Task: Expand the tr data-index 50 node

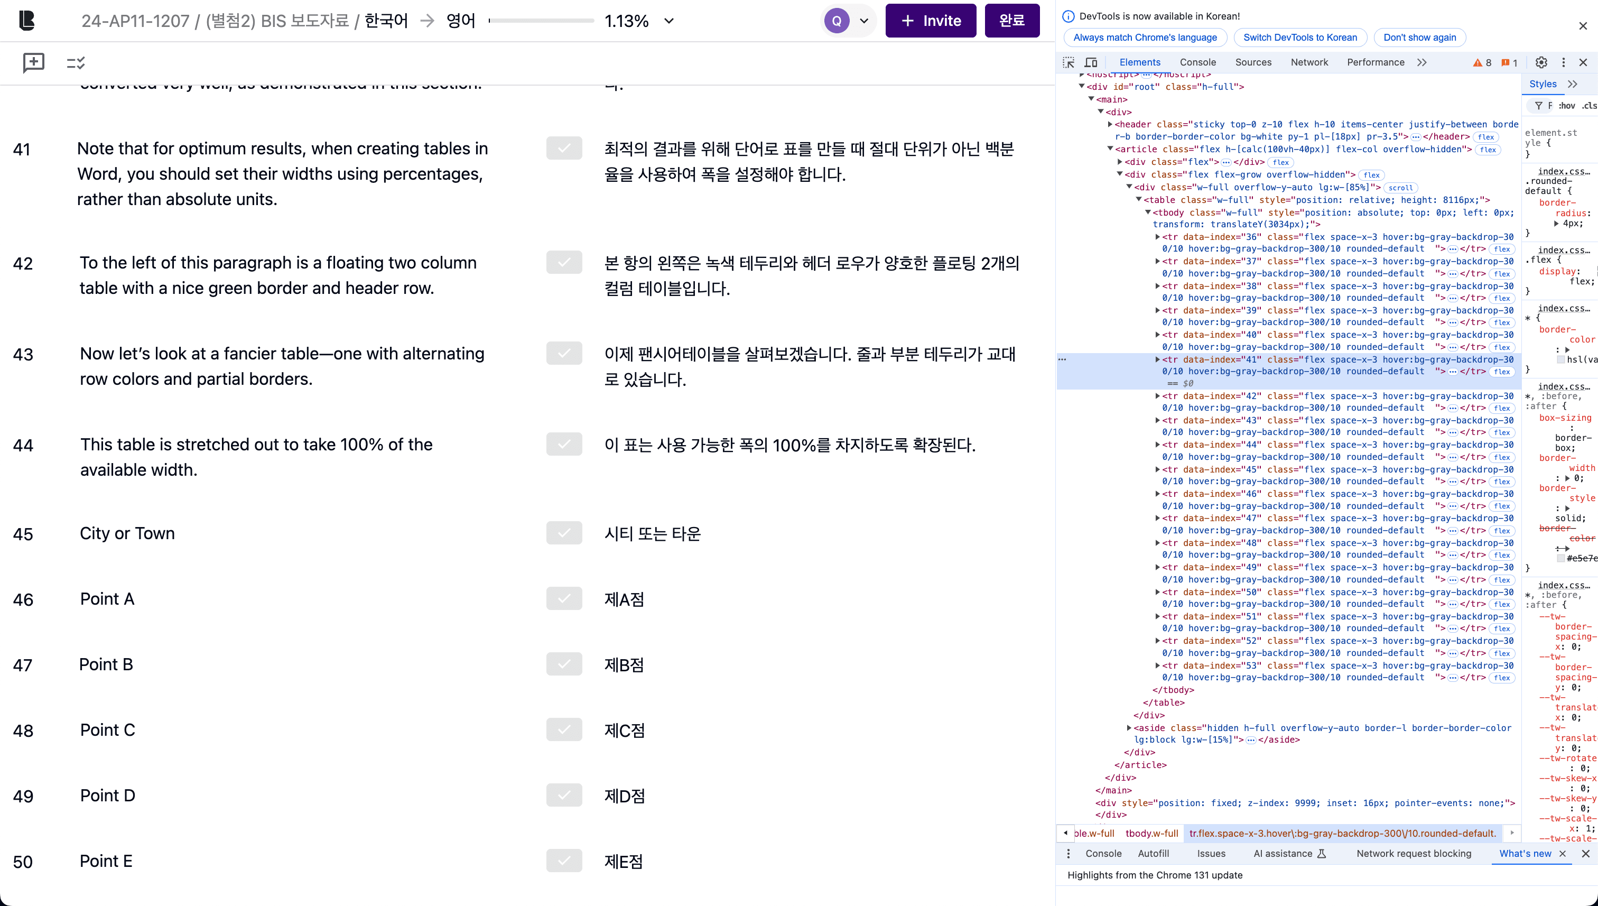Action: pyautogui.click(x=1157, y=593)
